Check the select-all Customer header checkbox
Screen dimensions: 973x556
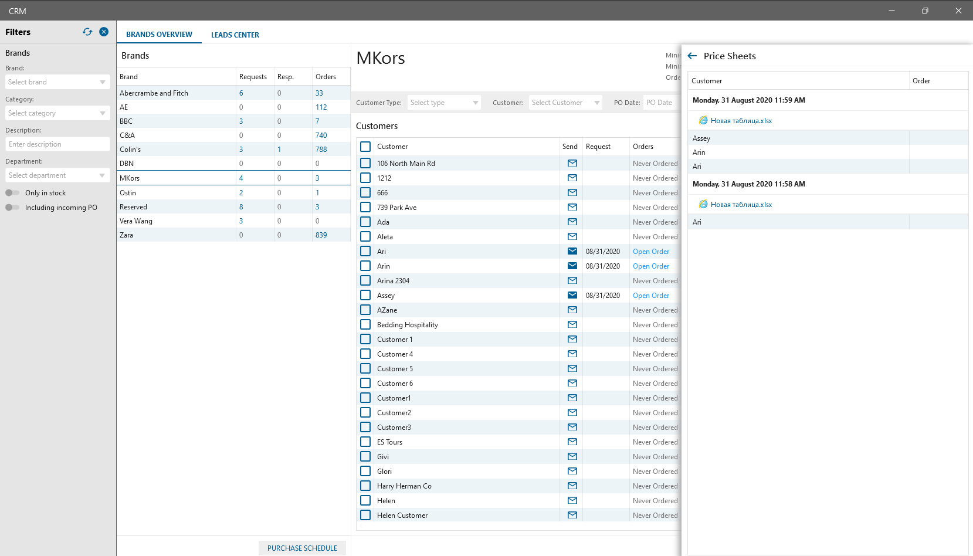tap(365, 147)
